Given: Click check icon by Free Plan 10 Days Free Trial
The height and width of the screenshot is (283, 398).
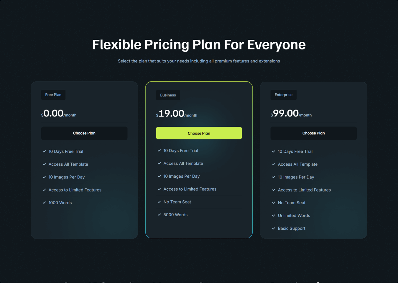Looking at the screenshot, I should (x=44, y=152).
